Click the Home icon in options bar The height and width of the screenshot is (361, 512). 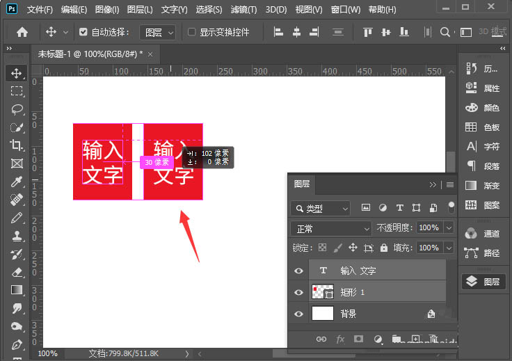22,32
